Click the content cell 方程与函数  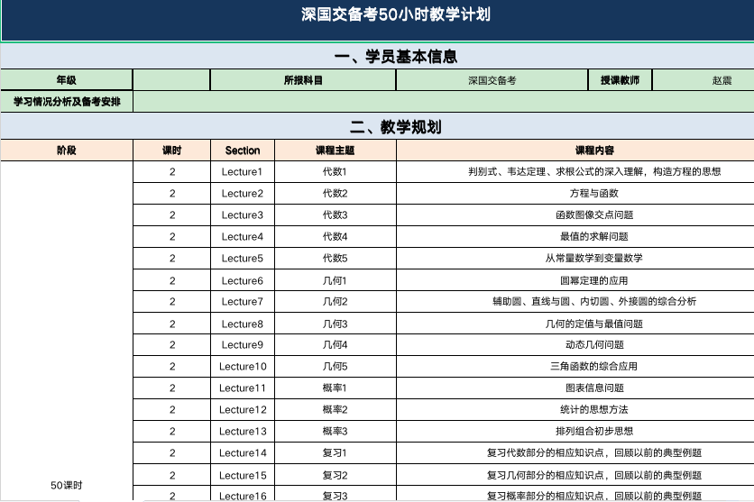575,193
